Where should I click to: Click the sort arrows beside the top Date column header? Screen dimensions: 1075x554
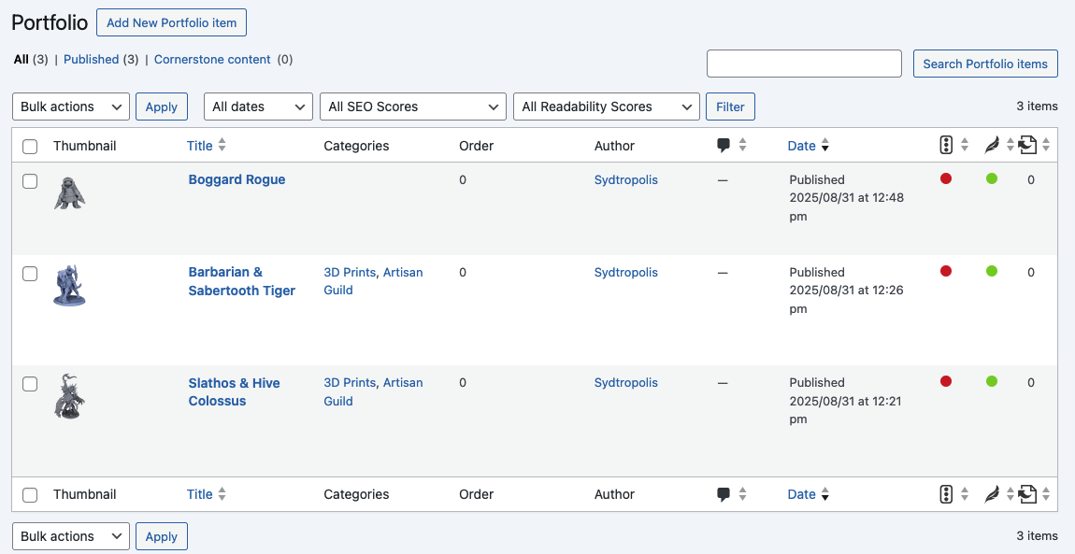point(824,145)
